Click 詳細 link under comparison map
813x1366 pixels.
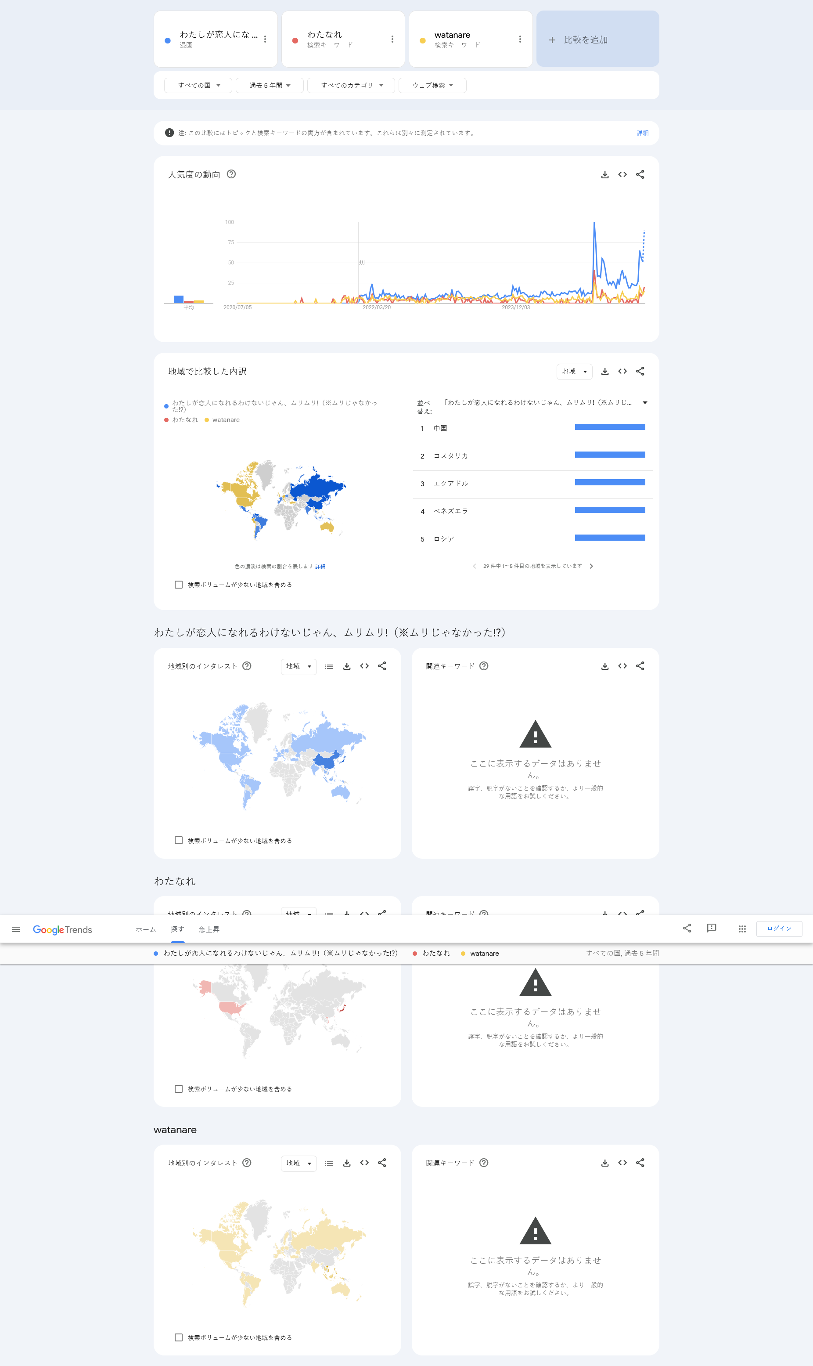tap(320, 567)
